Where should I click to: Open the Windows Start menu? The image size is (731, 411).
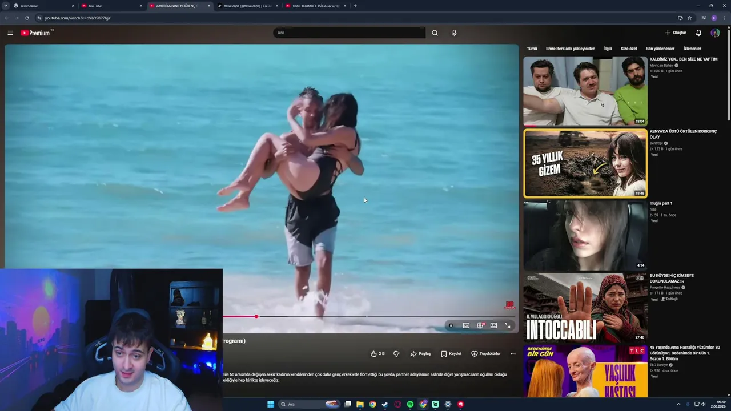(x=271, y=404)
